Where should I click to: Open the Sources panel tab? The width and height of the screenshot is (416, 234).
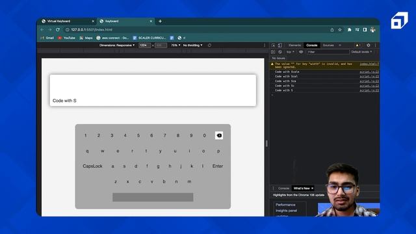328,45
